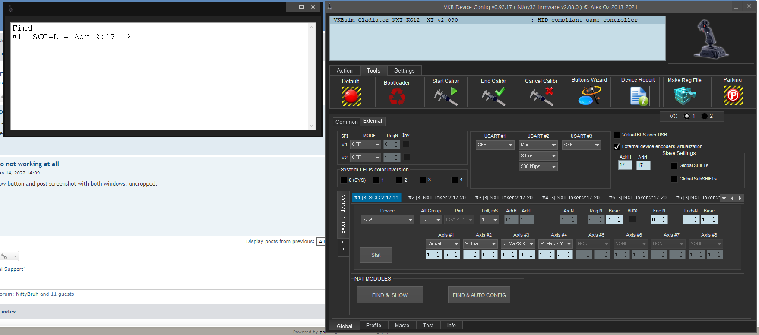The height and width of the screenshot is (335, 759).
Task: Switch to the Tools tab
Action: pyautogui.click(x=373, y=71)
